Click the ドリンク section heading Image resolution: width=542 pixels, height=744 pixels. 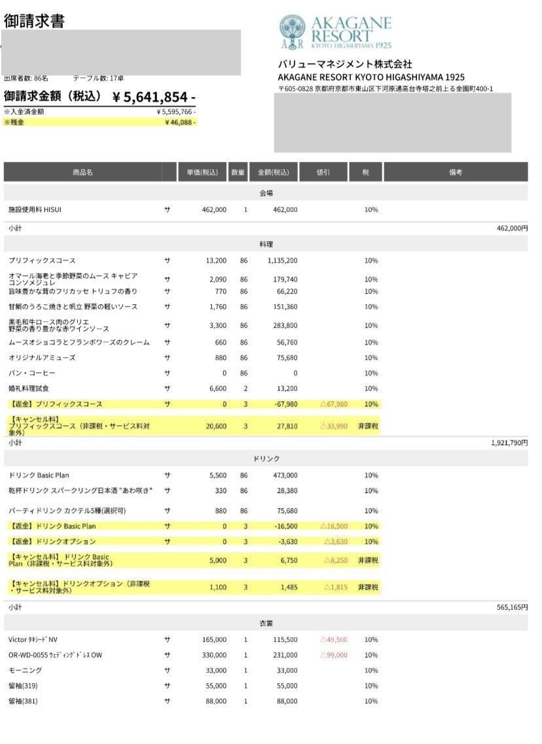click(266, 459)
